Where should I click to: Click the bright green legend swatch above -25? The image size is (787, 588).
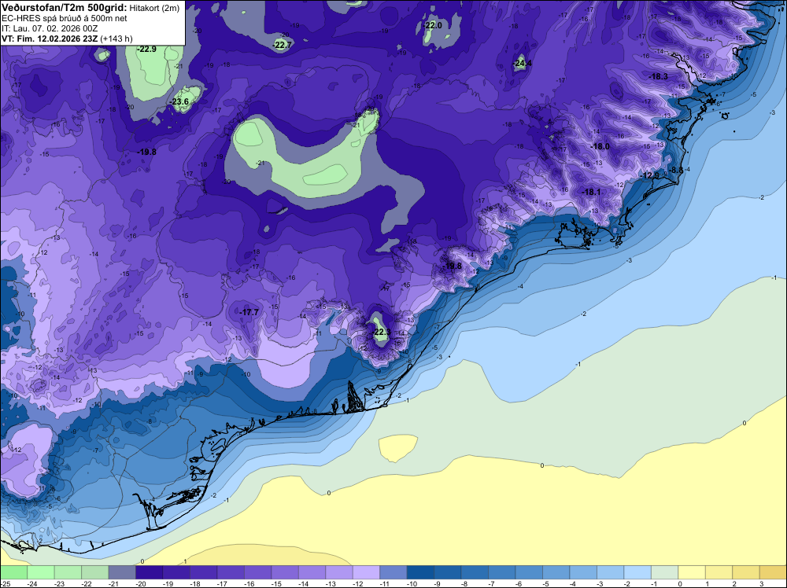click(x=13, y=572)
